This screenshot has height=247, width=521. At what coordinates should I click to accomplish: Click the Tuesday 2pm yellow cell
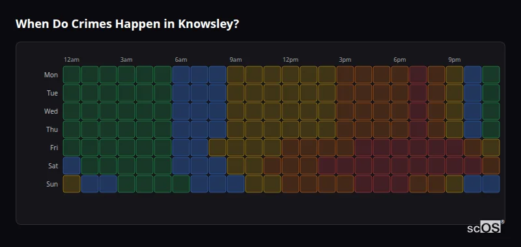(327, 93)
